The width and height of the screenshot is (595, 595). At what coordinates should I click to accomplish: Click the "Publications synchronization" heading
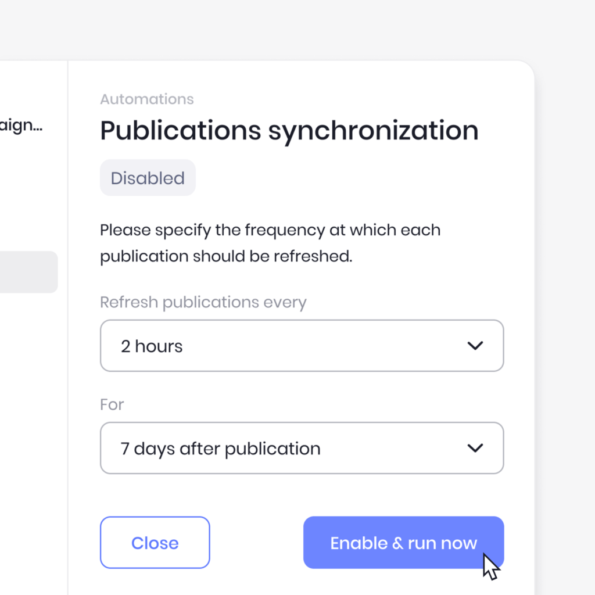pyautogui.click(x=289, y=131)
